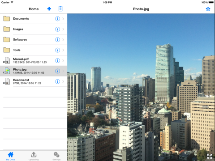215x161 pixels.
Task: Open Manual.pdf via its chevron
Action: (x=63, y=60)
